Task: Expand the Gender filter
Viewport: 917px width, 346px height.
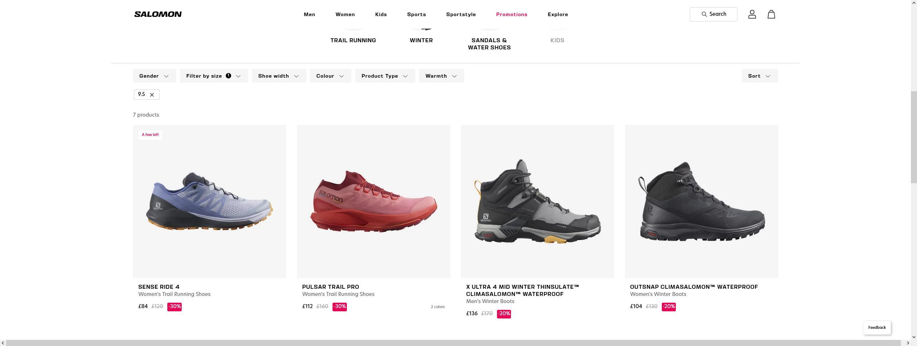Action: (154, 75)
